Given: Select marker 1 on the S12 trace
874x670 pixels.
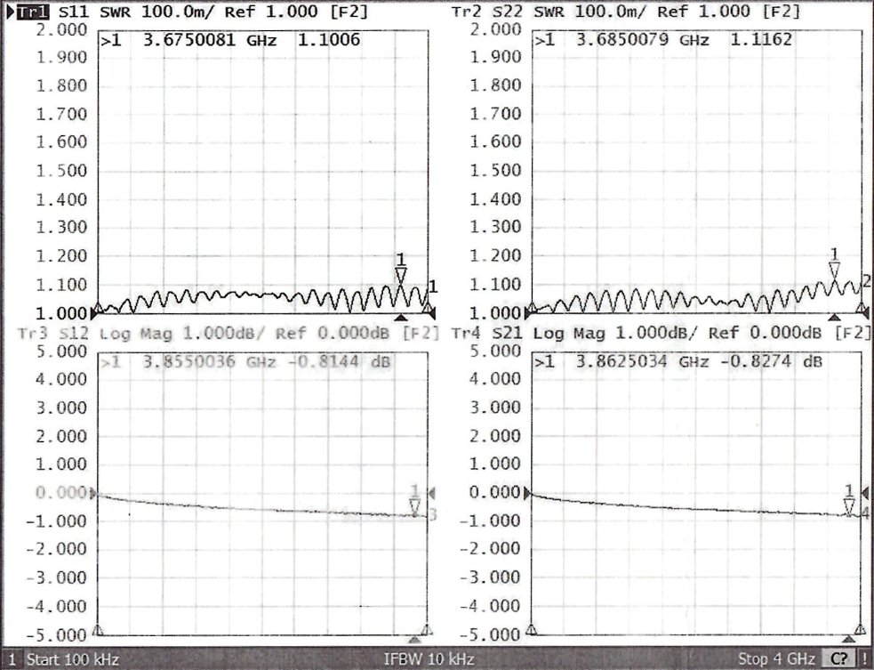Looking at the screenshot, I should (x=414, y=505).
